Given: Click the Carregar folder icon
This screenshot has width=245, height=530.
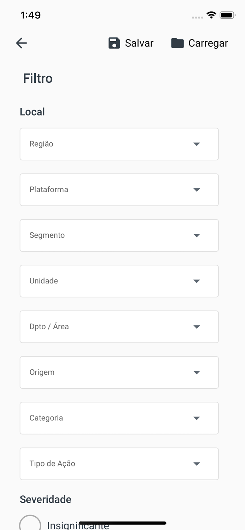Looking at the screenshot, I should (177, 43).
